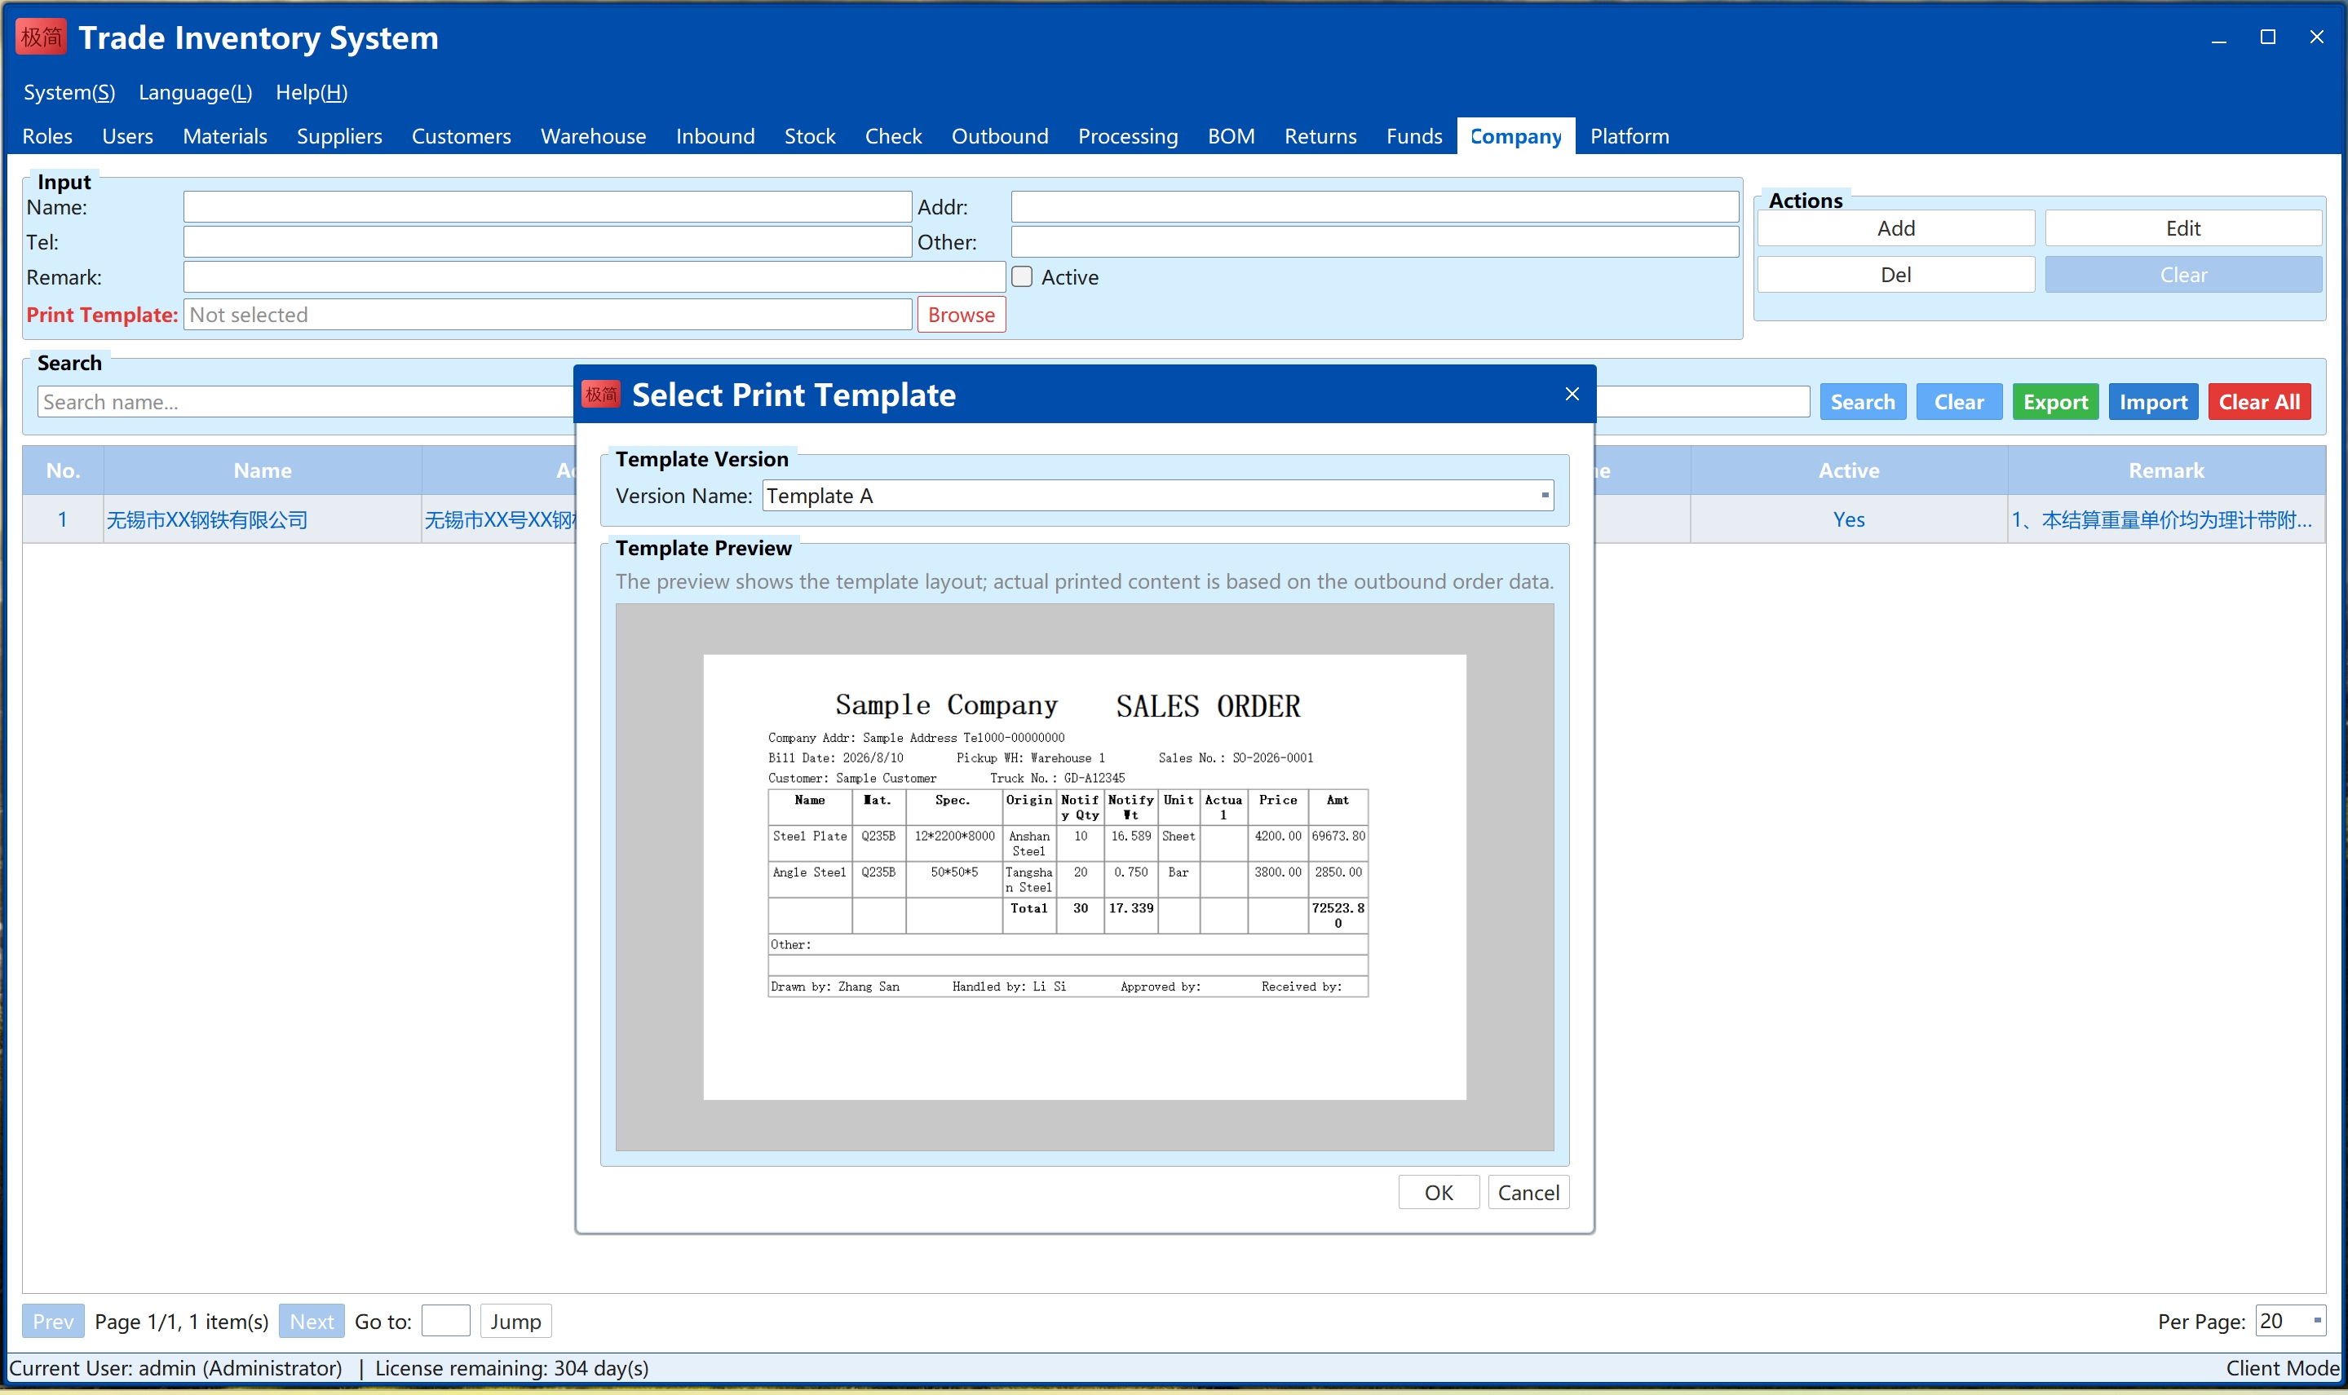Image resolution: width=2348 pixels, height=1395 pixels.
Task: Open the Language menu
Action: coord(195,92)
